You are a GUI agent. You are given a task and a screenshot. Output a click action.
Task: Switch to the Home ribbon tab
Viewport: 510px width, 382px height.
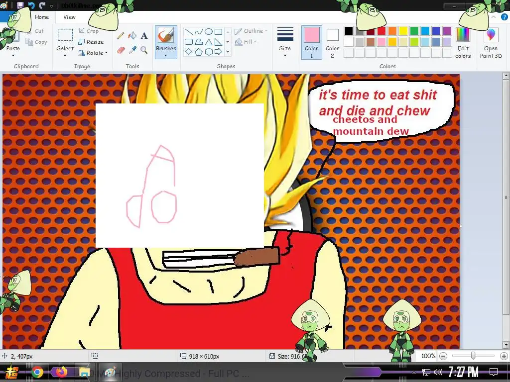pyautogui.click(x=42, y=17)
